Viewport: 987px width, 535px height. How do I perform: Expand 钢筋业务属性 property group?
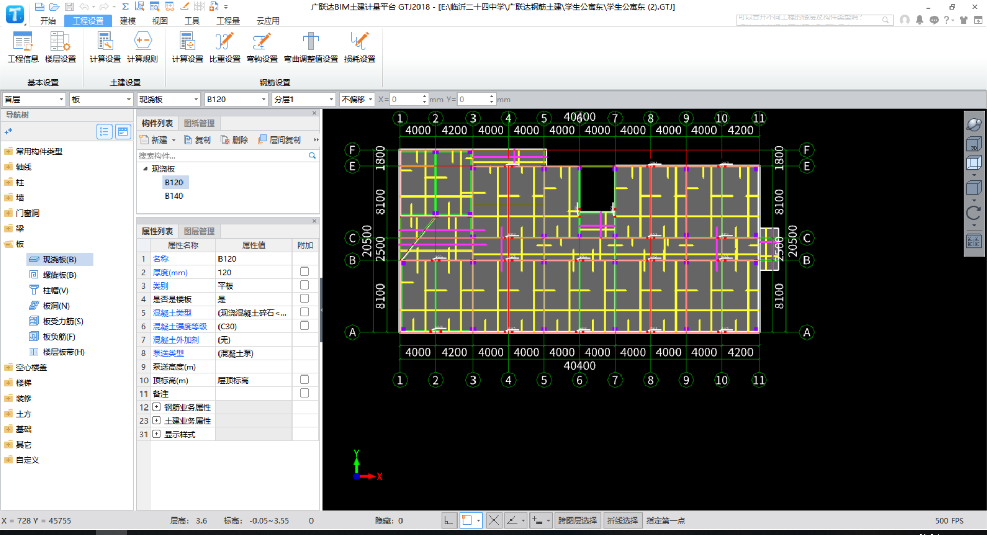157,407
